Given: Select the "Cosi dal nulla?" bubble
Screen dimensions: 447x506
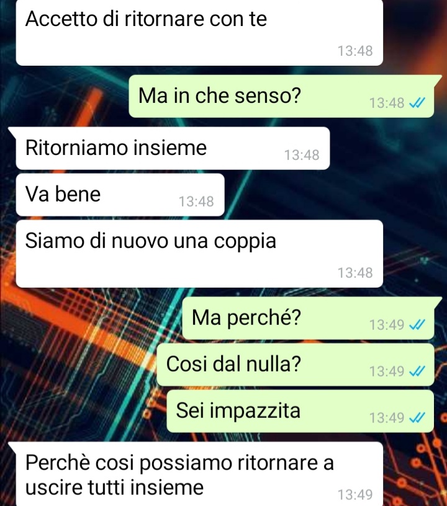Looking at the screenshot, I should (x=295, y=365).
